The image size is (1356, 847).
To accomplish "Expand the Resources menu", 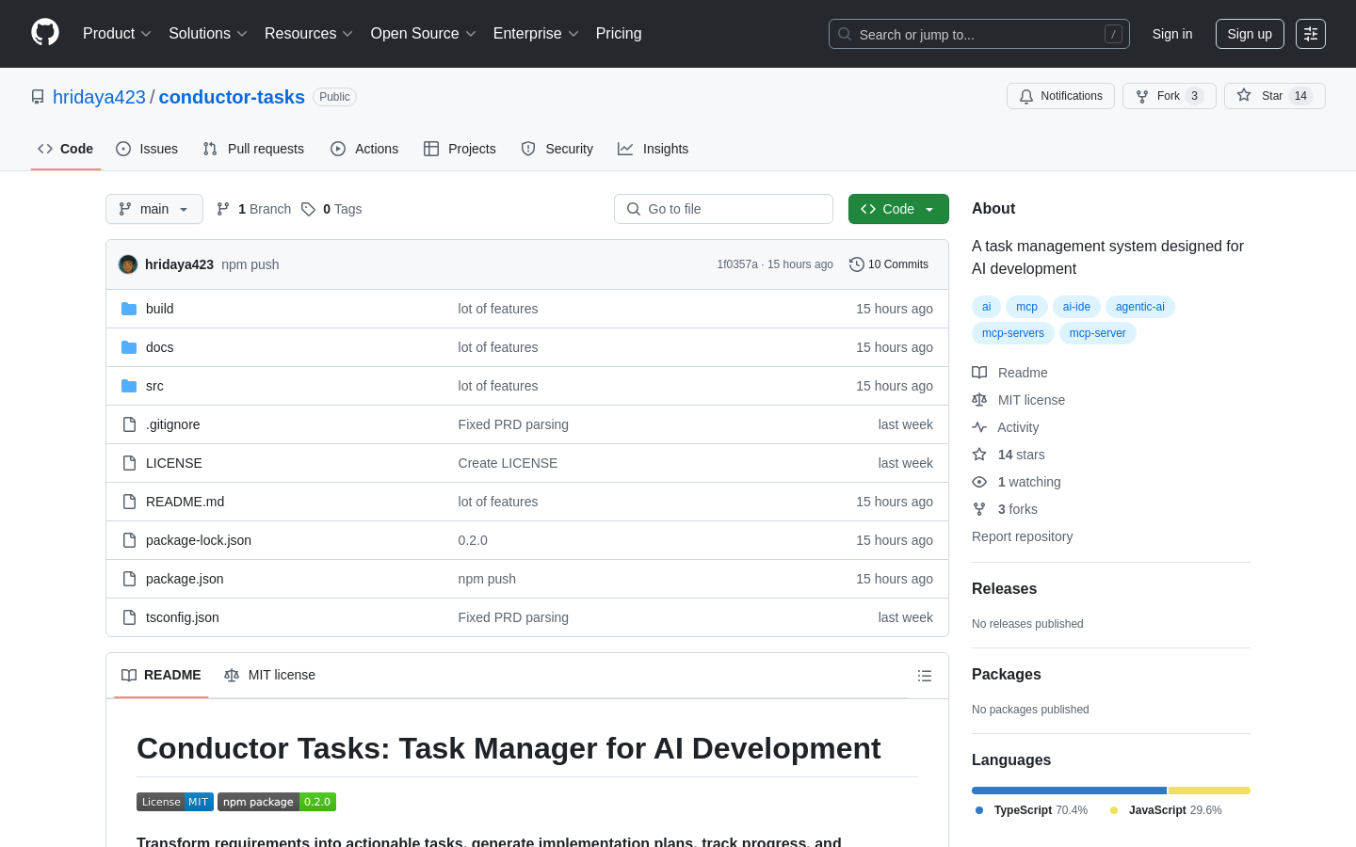I will (x=309, y=34).
